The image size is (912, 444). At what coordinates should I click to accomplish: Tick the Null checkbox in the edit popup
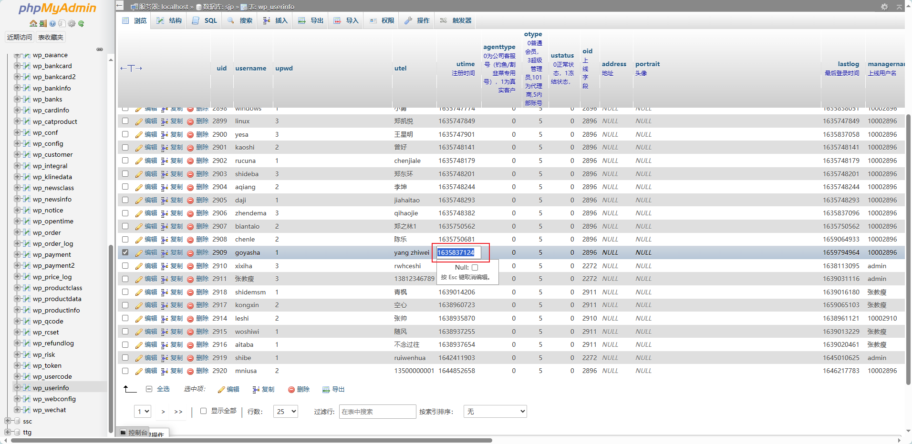coord(475,268)
